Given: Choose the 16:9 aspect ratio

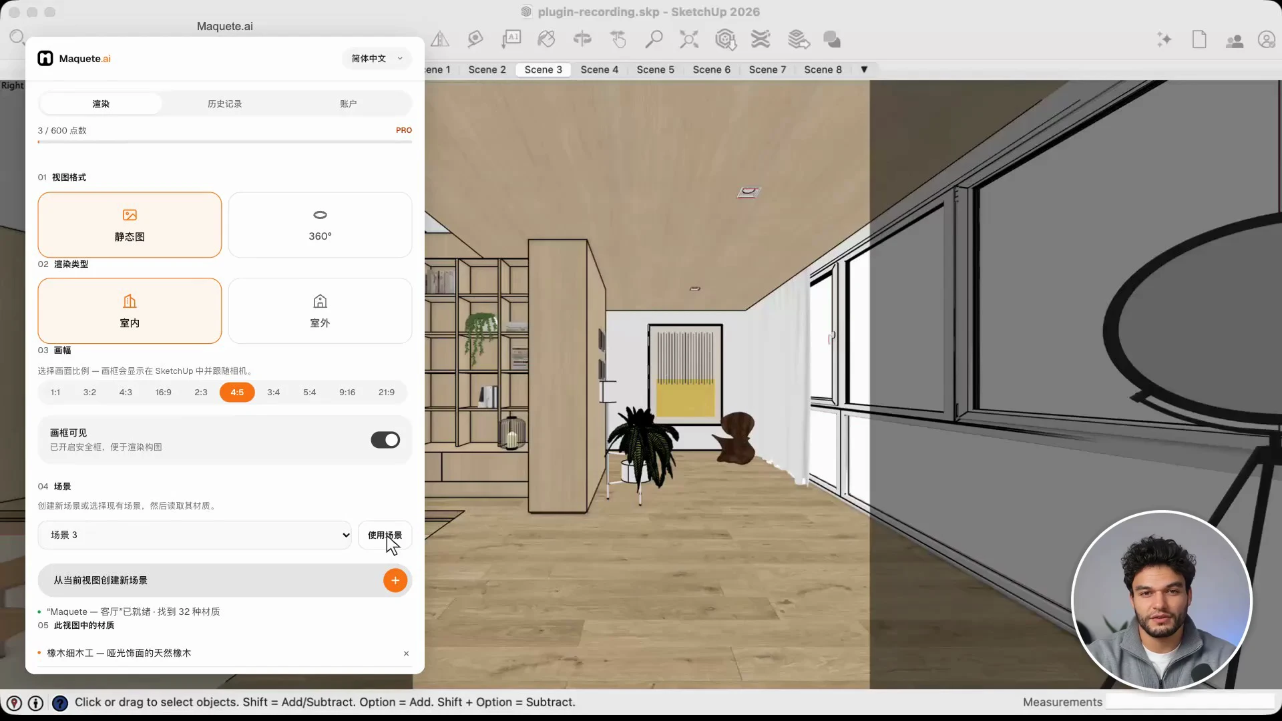Looking at the screenshot, I should click(164, 393).
